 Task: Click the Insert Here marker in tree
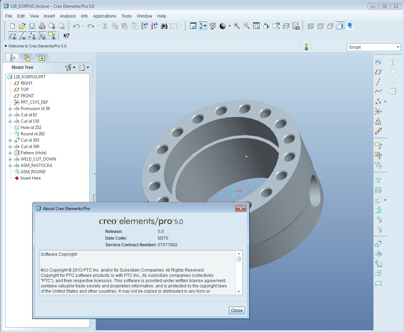[x=31, y=178]
